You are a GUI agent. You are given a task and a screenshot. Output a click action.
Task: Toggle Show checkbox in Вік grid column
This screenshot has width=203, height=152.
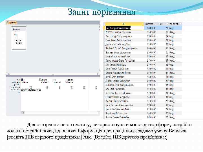click(x=59, y=88)
